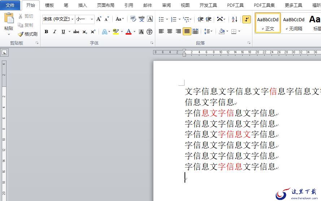Switch to the 引用 (References) tab
The height and width of the screenshot is (201, 321).
(129, 5)
